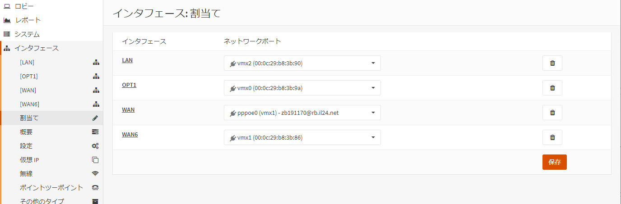Expand the WAN pppoe0 port selector

pyautogui.click(x=302, y=113)
